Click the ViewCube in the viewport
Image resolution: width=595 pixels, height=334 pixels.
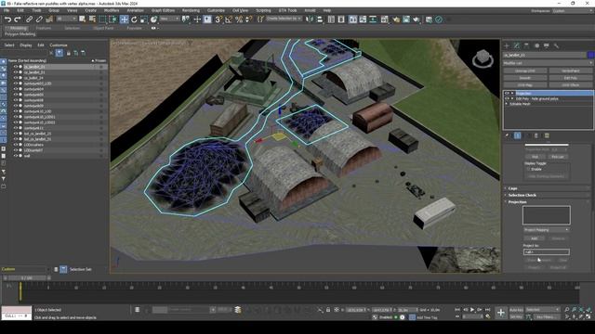(x=483, y=58)
